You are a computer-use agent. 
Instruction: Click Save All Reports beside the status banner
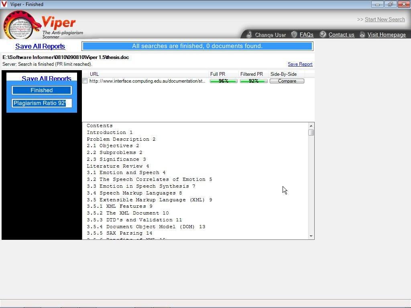pos(40,46)
